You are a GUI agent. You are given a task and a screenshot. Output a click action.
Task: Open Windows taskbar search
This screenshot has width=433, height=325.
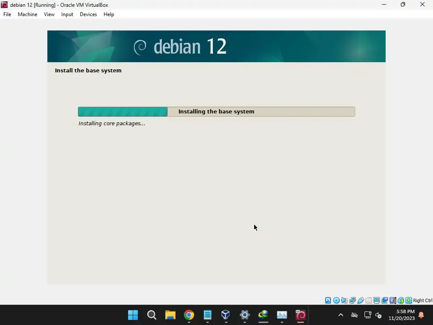pyautogui.click(x=152, y=315)
